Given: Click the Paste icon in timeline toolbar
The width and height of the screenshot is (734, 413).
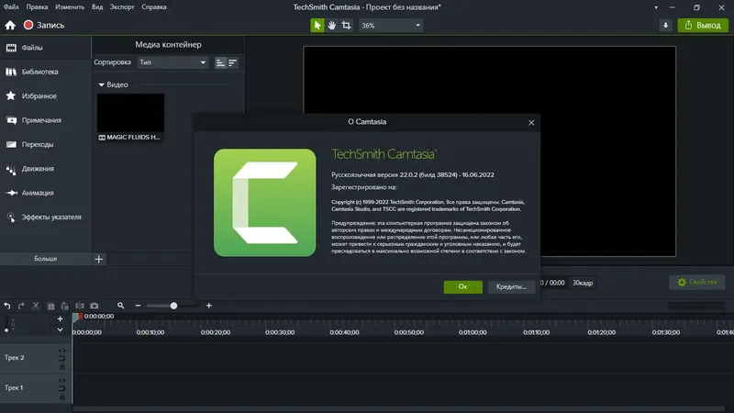Looking at the screenshot, I should [64, 306].
